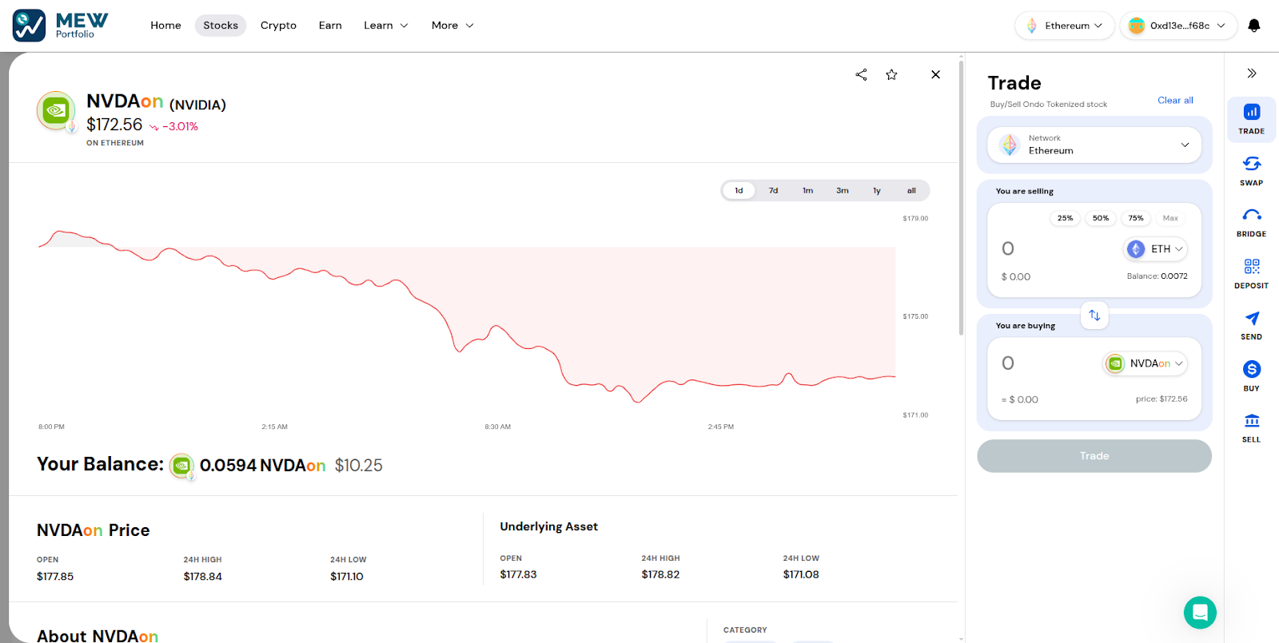Close the NVDAon stock detail panel

point(935,74)
